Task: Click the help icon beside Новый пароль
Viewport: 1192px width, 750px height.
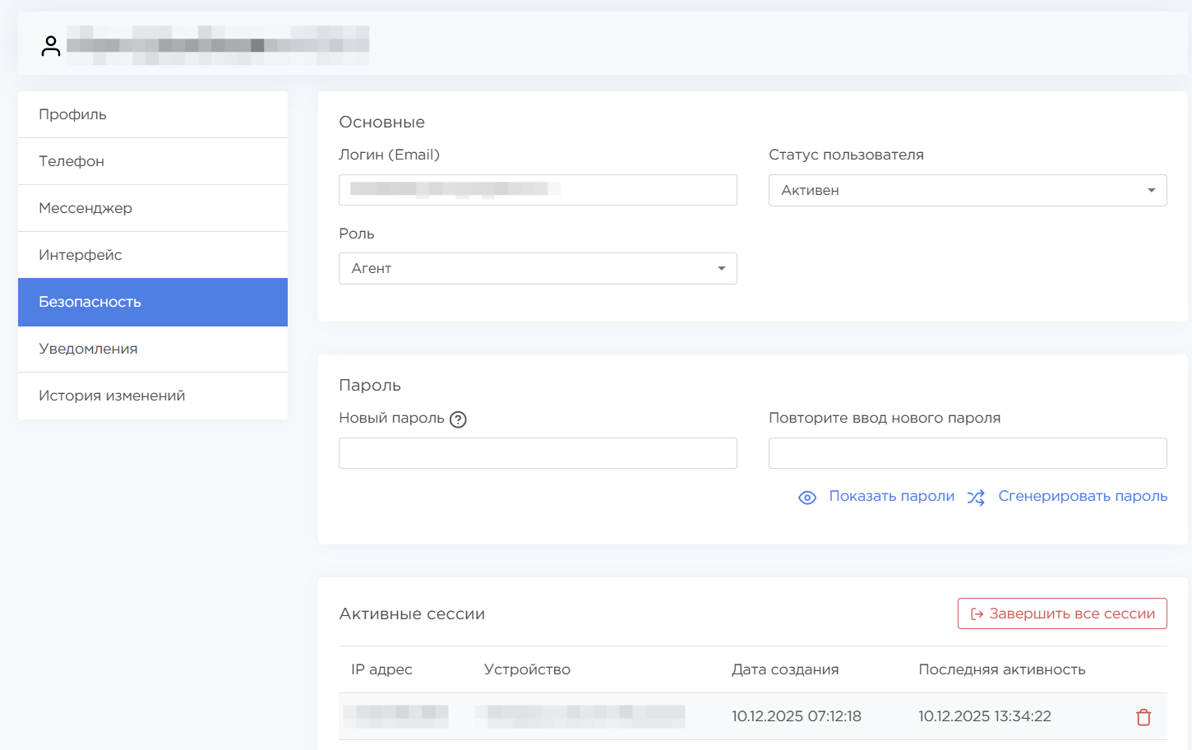Action: click(x=458, y=419)
